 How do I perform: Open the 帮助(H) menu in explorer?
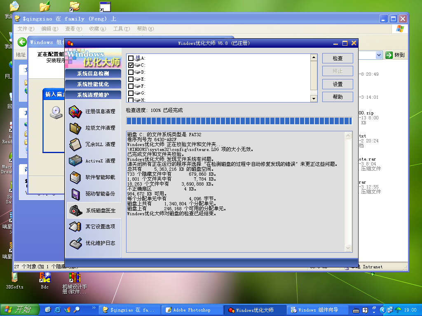click(x=145, y=29)
